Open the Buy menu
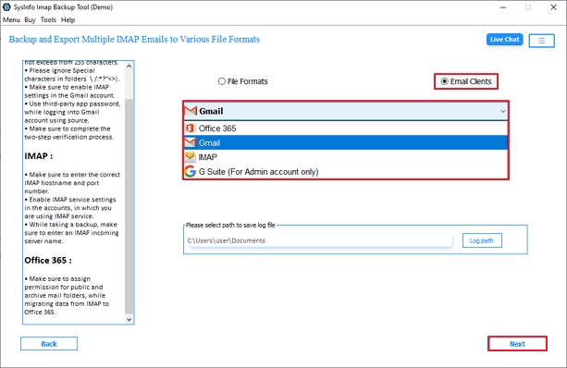Image resolution: width=567 pixels, height=368 pixels. coord(30,20)
